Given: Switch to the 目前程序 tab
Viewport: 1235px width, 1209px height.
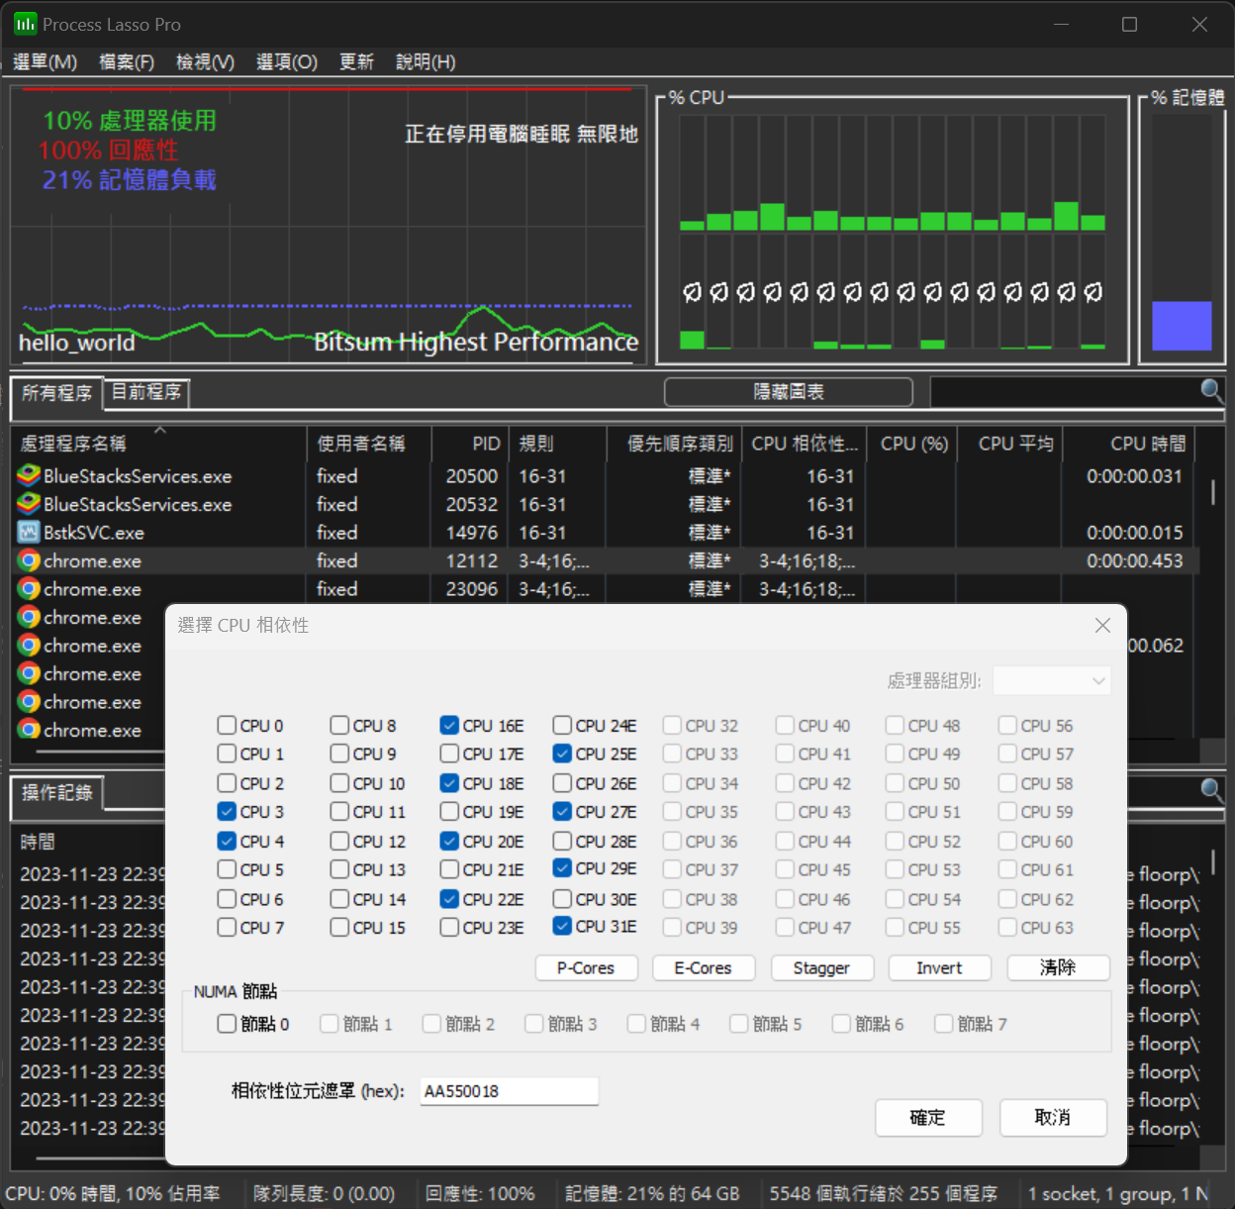Looking at the screenshot, I should pyautogui.click(x=145, y=391).
